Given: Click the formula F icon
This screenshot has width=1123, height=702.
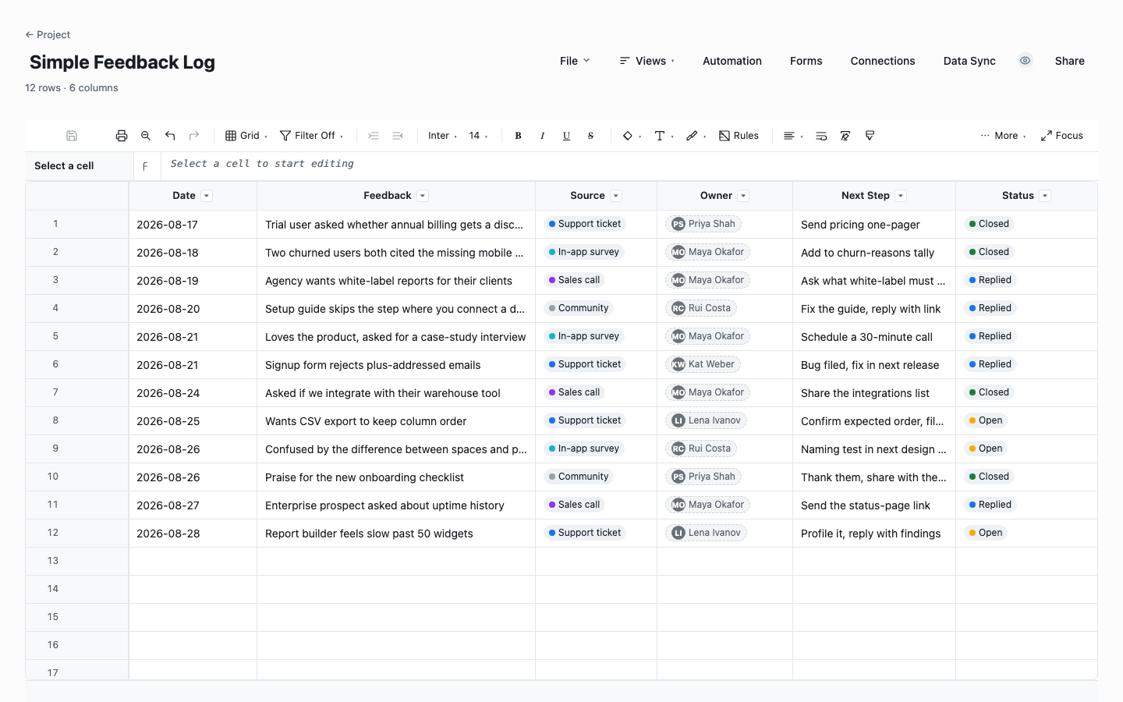Looking at the screenshot, I should (145, 166).
